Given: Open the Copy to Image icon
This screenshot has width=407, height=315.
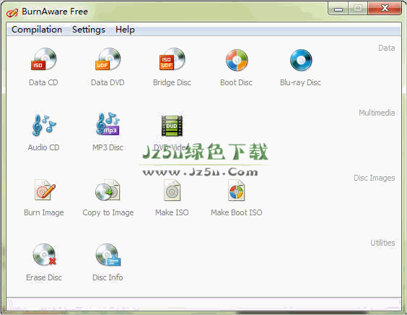Looking at the screenshot, I should point(108,190).
